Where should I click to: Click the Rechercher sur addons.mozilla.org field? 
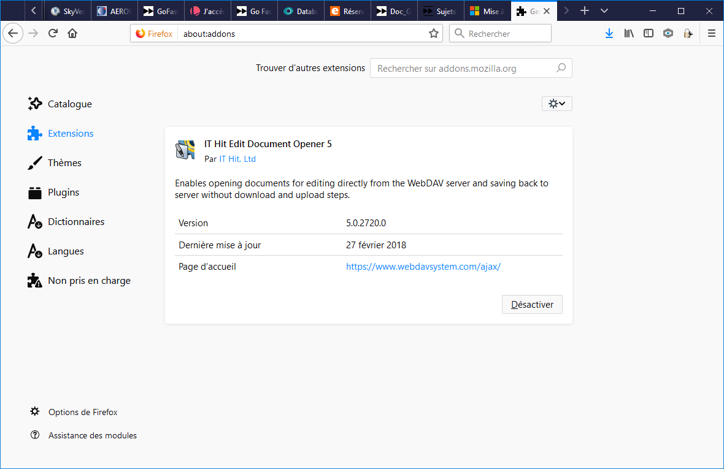pyautogui.click(x=463, y=69)
